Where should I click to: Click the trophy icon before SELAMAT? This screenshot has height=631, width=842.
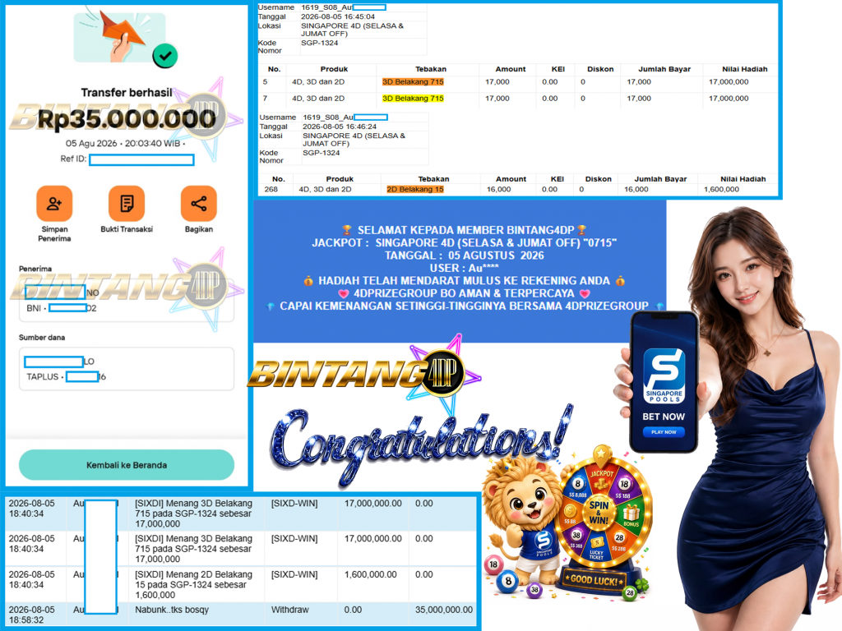pyautogui.click(x=347, y=230)
